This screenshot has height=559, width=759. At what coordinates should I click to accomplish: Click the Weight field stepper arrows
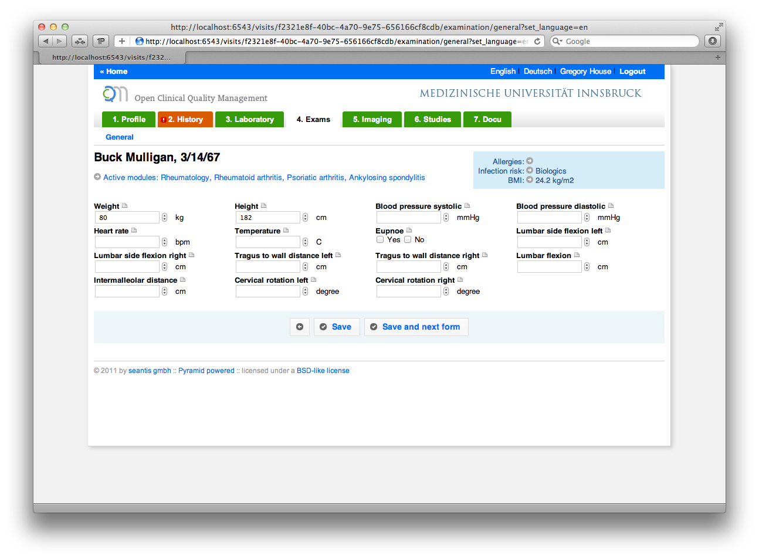click(x=164, y=218)
